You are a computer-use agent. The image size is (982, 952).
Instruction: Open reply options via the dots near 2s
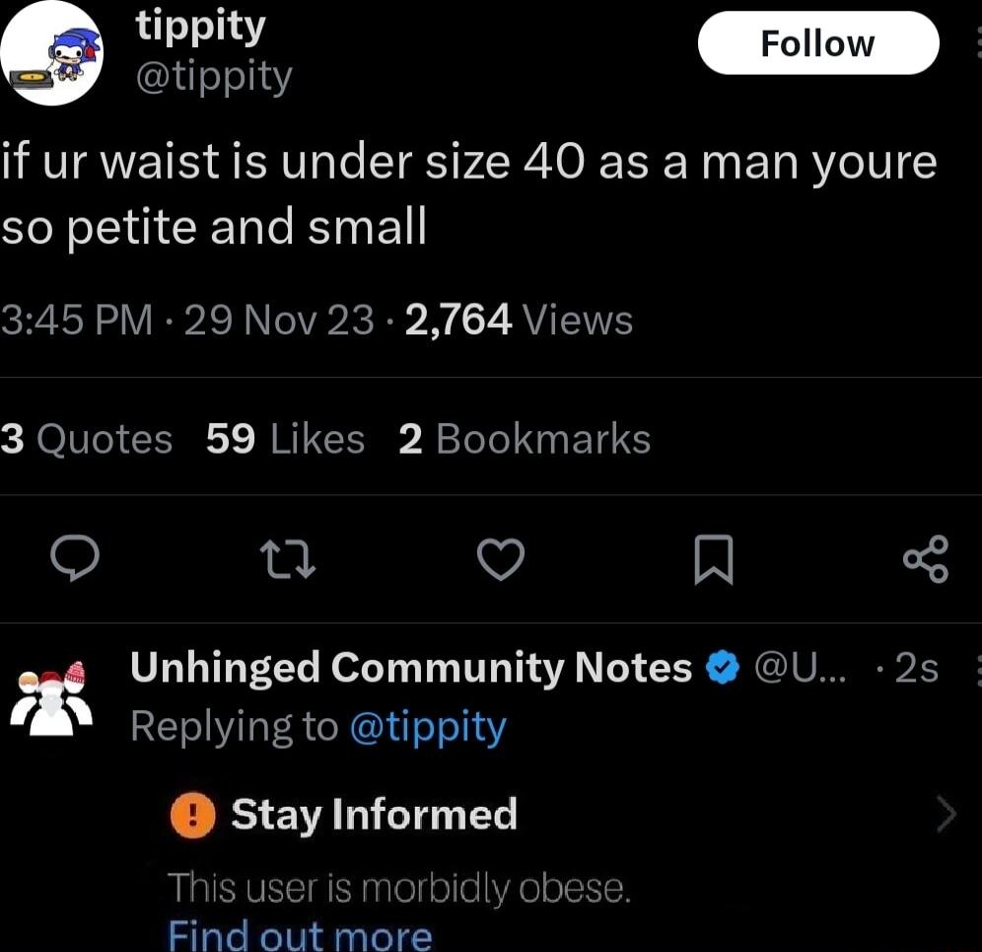coord(977,667)
